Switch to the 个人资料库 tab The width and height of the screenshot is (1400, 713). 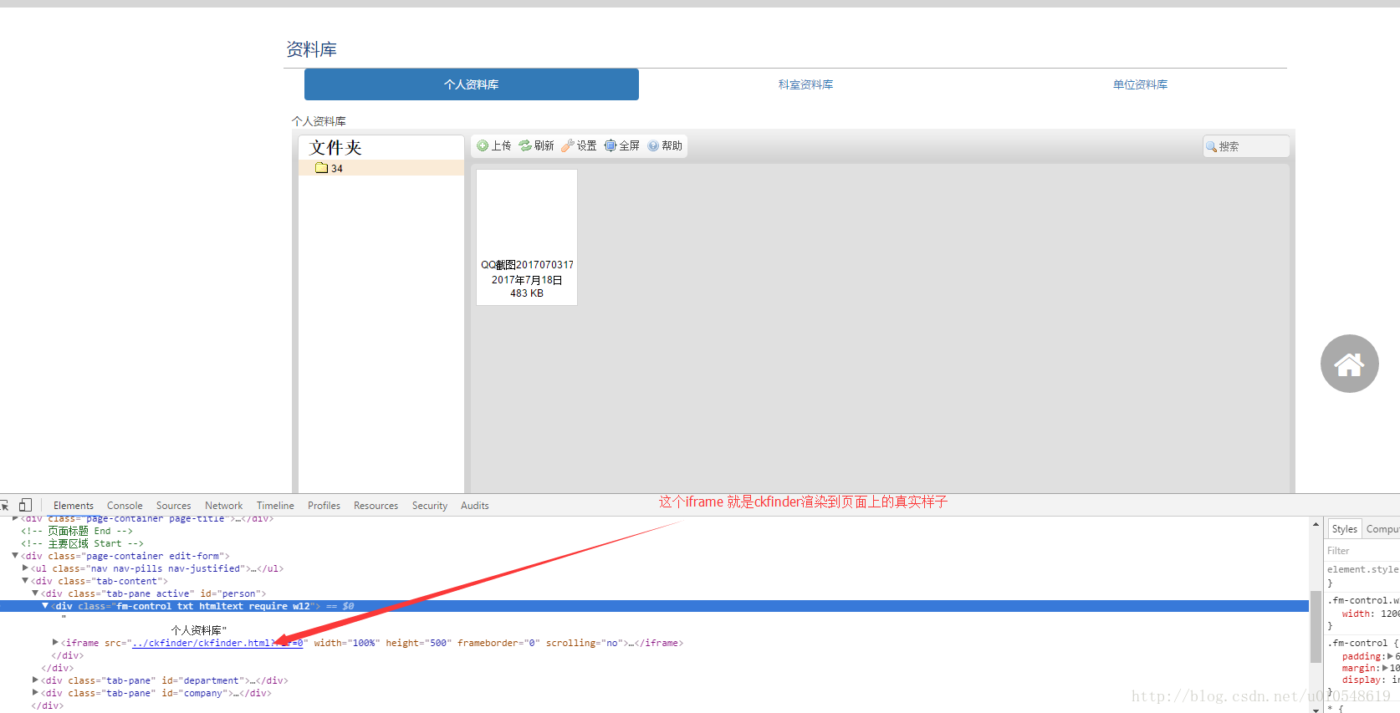472,84
